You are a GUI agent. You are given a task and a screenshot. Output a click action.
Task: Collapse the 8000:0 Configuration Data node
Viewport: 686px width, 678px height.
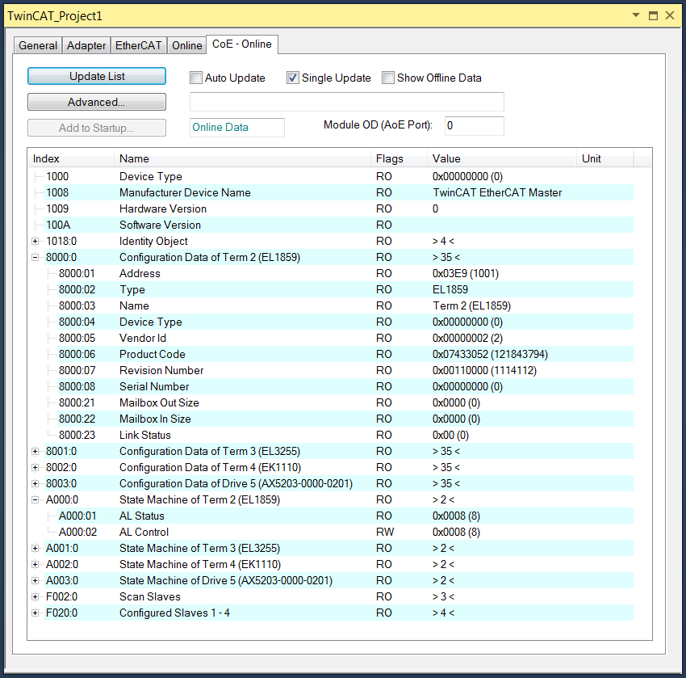click(35, 258)
